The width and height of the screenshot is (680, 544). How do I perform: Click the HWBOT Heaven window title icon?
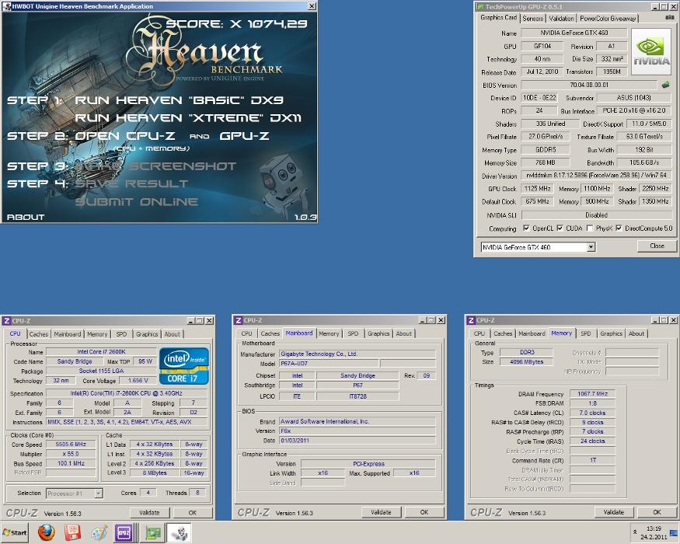(x=6, y=6)
